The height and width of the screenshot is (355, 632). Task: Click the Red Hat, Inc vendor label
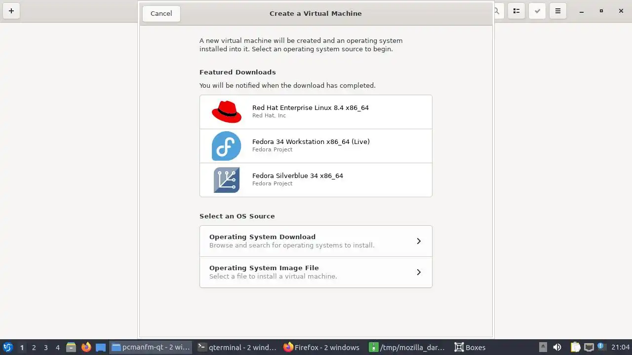[269, 115]
